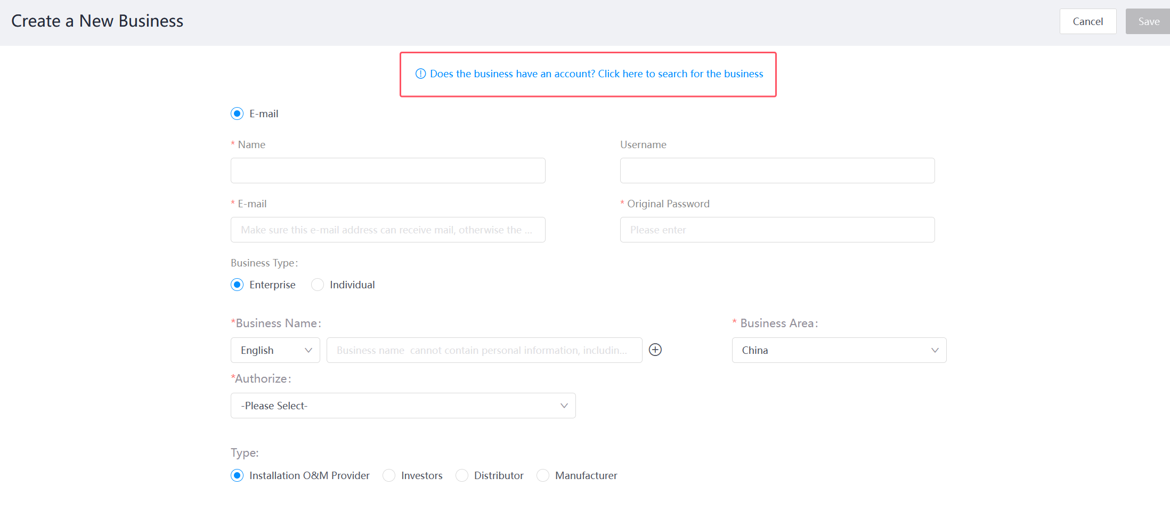1170x518 pixels.
Task: Click the plus icon beside Business Name
Action: 655,350
